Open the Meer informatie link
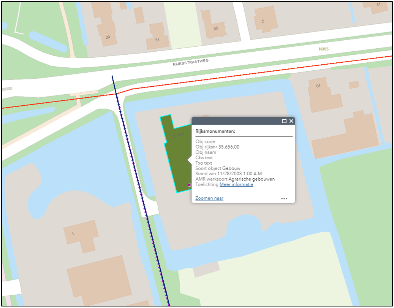 click(x=236, y=184)
